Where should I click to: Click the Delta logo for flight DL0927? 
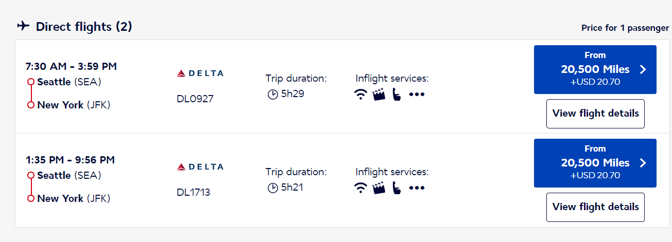pyautogui.click(x=200, y=73)
